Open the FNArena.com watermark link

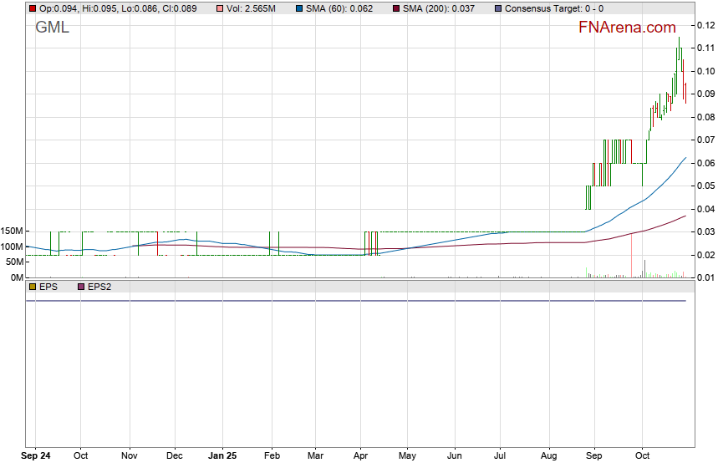[627, 28]
